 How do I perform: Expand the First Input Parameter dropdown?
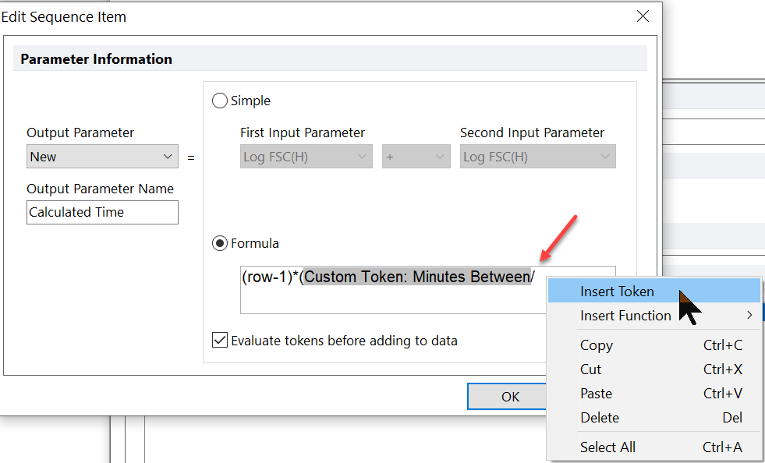click(x=306, y=157)
